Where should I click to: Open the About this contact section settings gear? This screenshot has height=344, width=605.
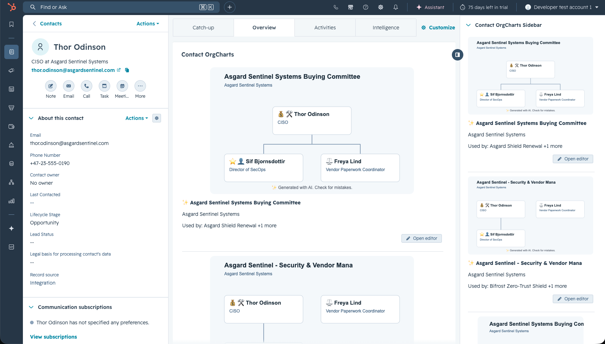point(157,118)
